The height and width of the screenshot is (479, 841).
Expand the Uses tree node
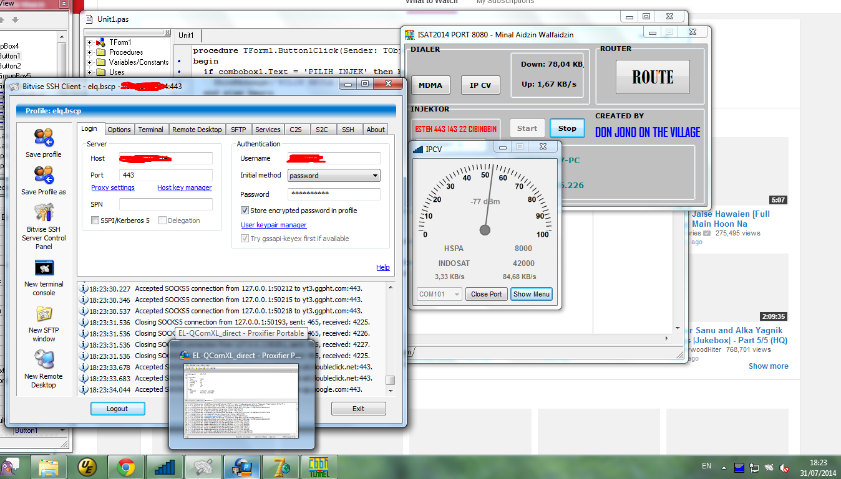(x=90, y=72)
